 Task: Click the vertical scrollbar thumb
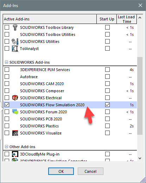pyautogui.click(x=140, y=96)
